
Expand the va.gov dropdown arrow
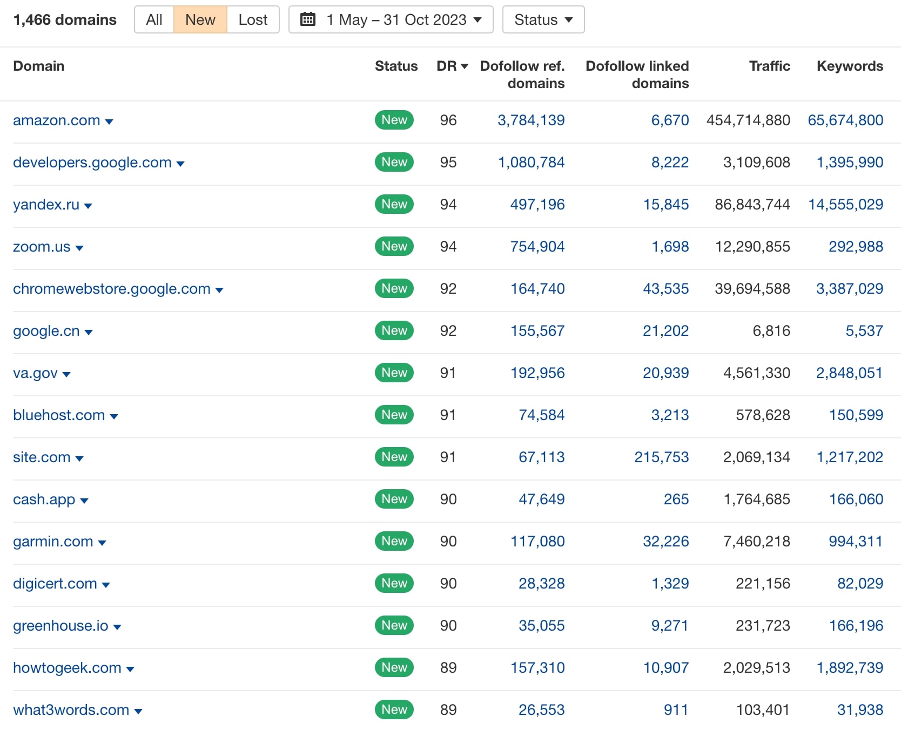point(66,375)
